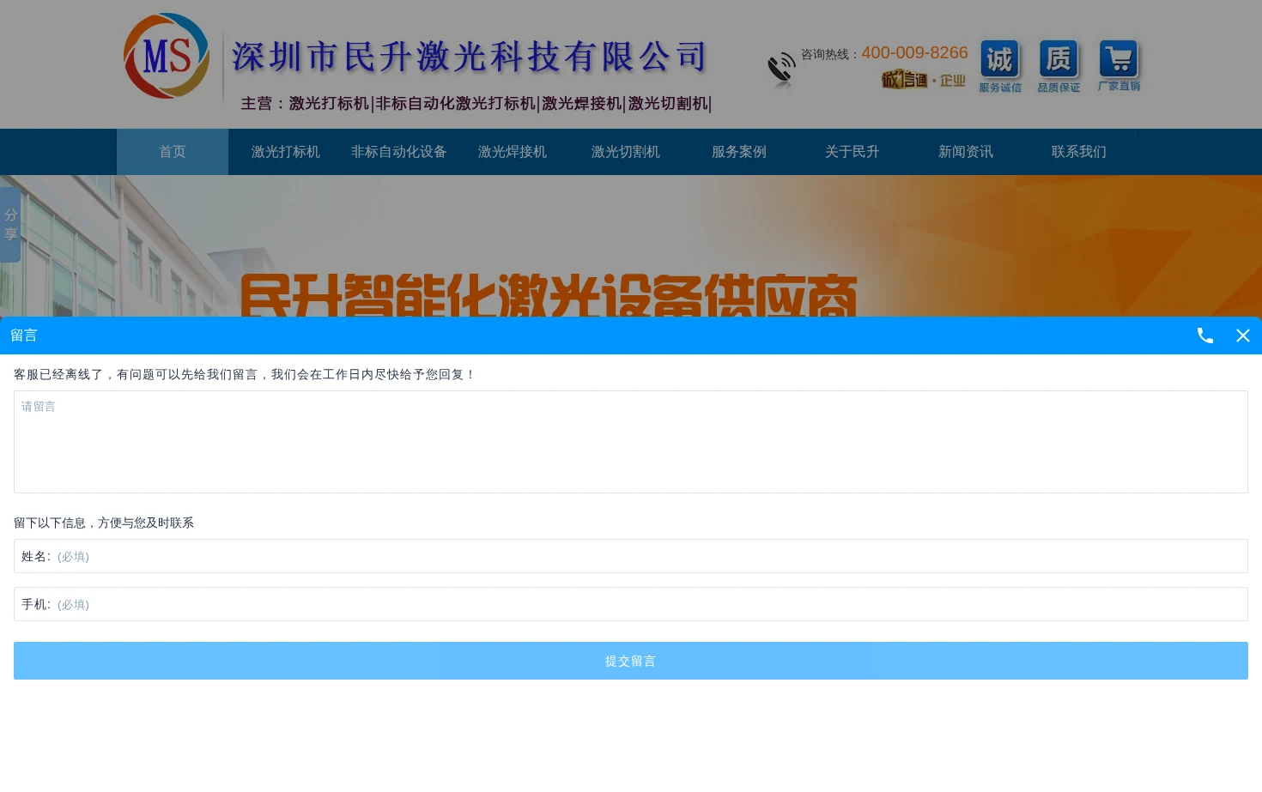
Task: Open the 关于民升 menu item
Action: pos(852,152)
